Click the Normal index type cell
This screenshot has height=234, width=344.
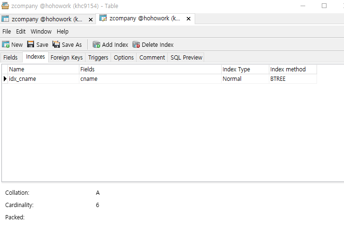pyautogui.click(x=245, y=78)
